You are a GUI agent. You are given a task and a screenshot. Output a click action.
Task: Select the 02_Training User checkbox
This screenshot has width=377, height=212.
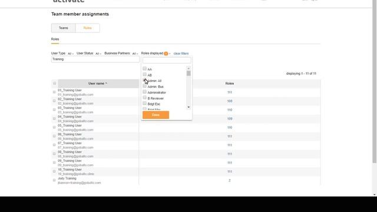(54, 101)
